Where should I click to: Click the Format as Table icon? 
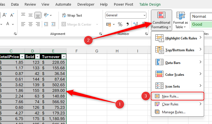tap(181, 20)
